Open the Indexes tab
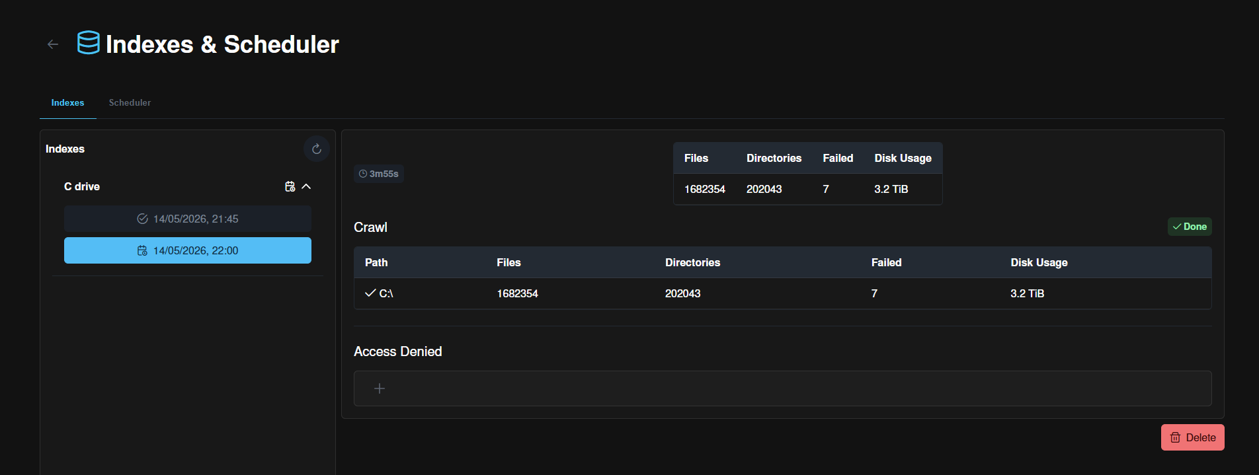 click(67, 102)
